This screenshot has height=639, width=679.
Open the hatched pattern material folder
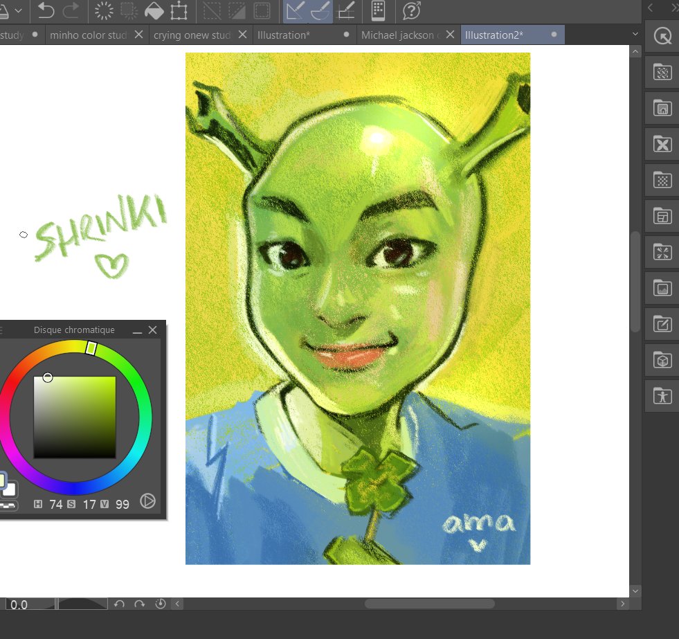click(662, 72)
